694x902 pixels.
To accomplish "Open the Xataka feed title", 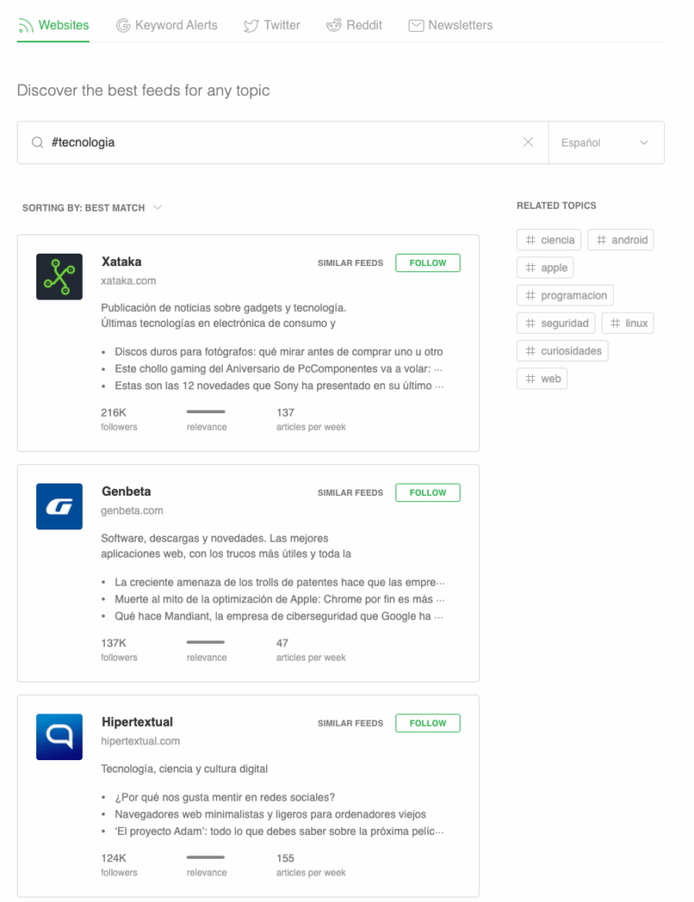I will click(122, 262).
